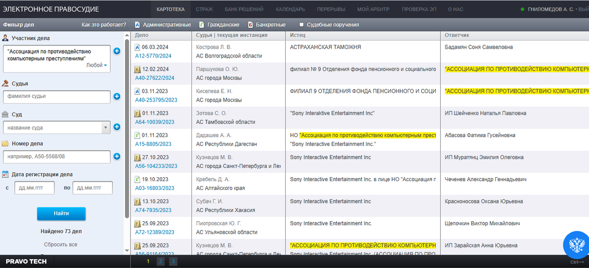
Task: Open О нас tab
Action: (x=455, y=9)
